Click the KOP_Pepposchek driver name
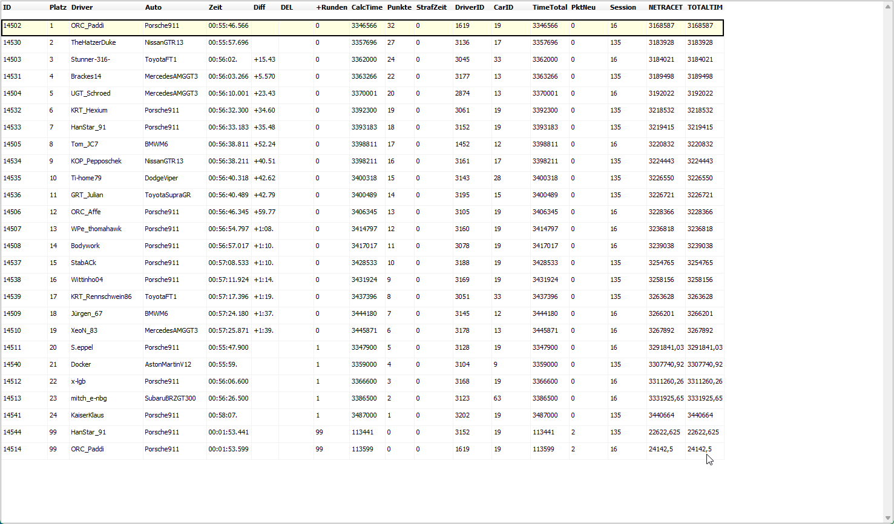Viewport: 894px width, 524px height. tap(96, 161)
